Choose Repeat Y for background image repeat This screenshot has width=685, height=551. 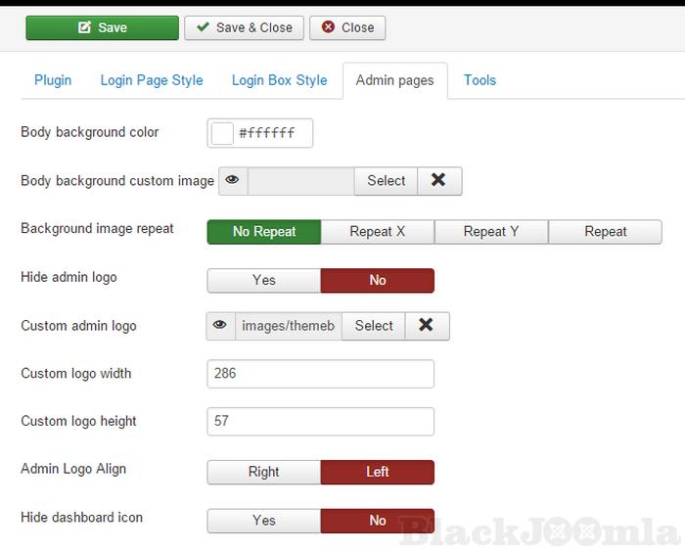[491, 232]
